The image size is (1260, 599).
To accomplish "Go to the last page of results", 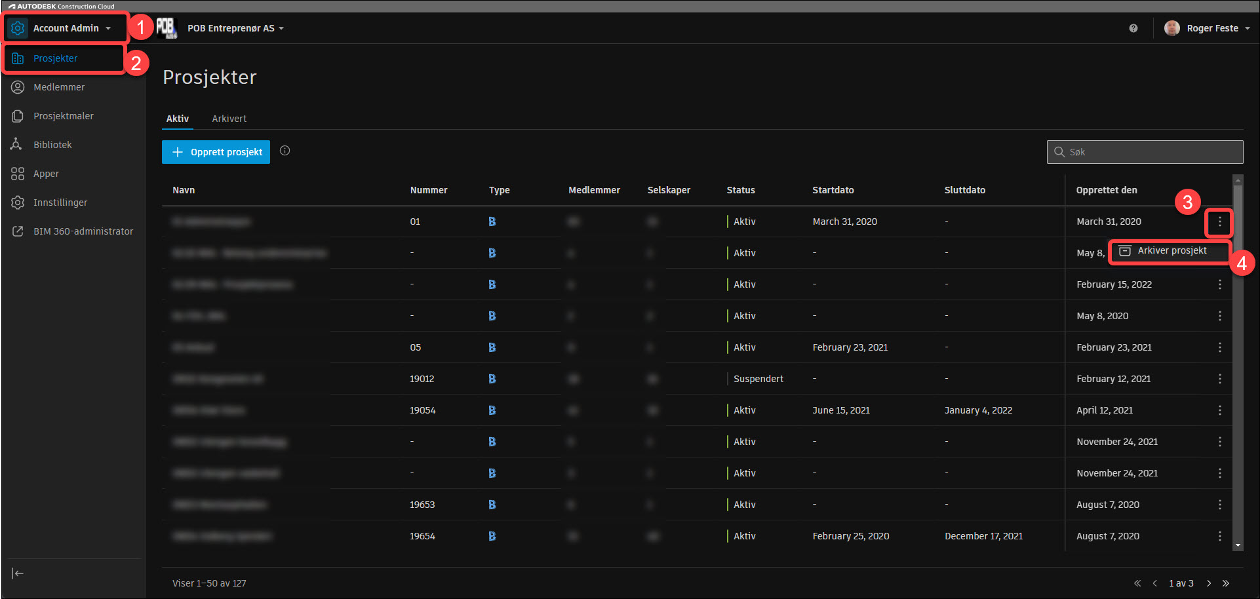I will 1226,583.
